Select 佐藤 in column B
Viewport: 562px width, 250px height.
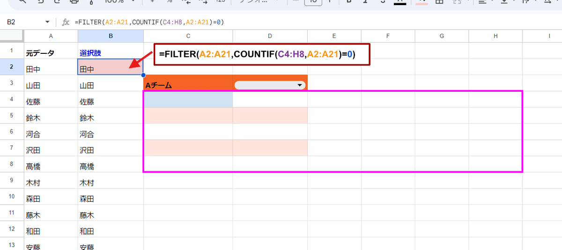coord(111,99)
